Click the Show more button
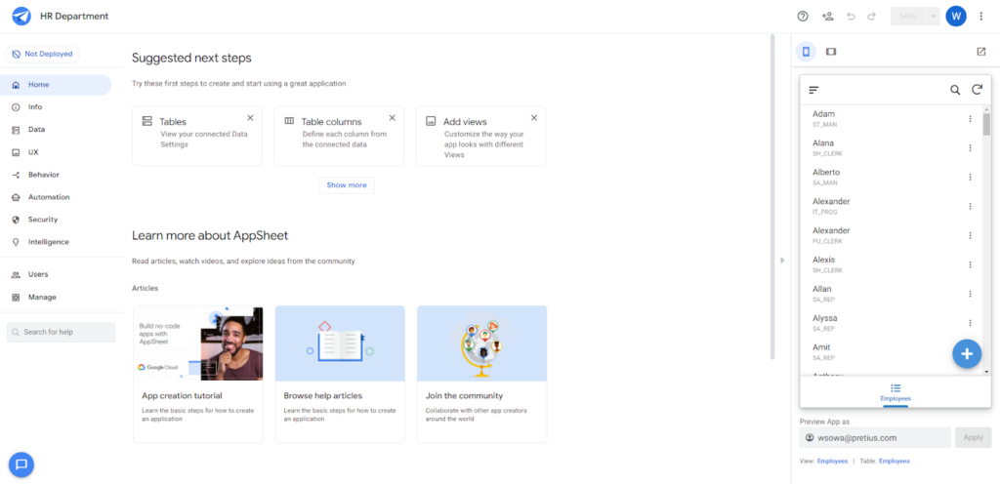The image size is (1000, 484). pyautogui.click(x=347, y=185)
